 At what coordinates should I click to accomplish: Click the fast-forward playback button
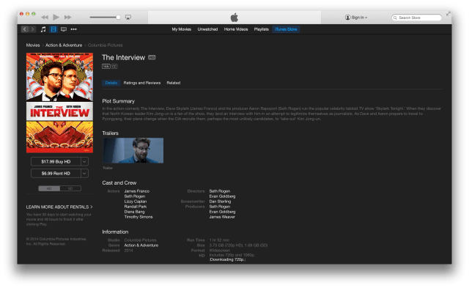coord(68,18)
